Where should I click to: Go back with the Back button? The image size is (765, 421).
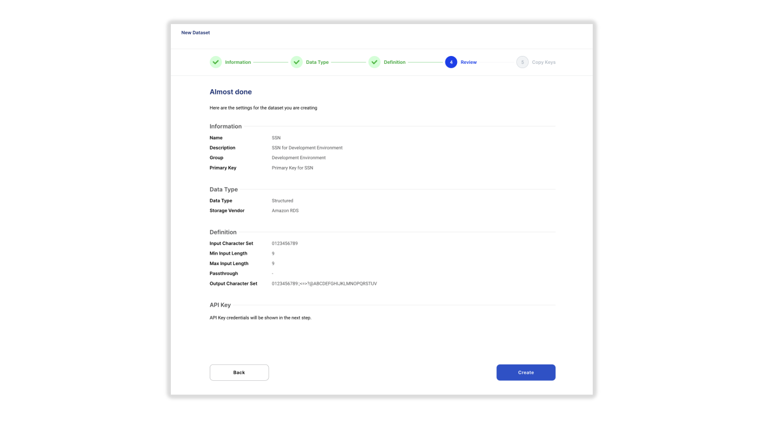pos(239,372)
